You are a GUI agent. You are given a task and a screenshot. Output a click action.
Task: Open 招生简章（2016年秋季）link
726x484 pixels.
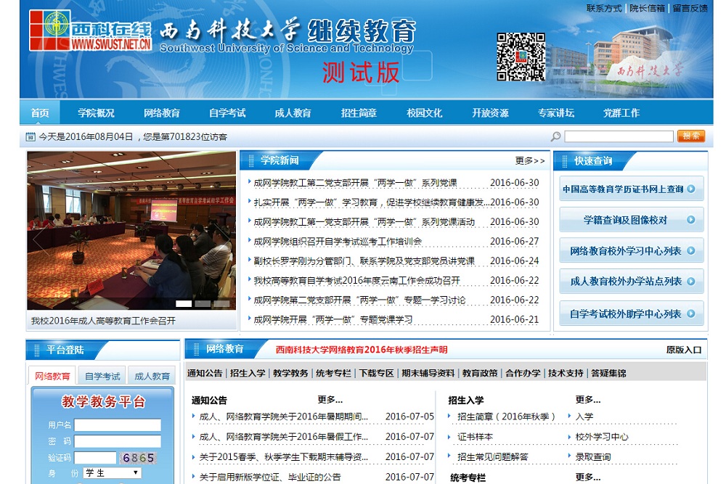click(506, 417)
